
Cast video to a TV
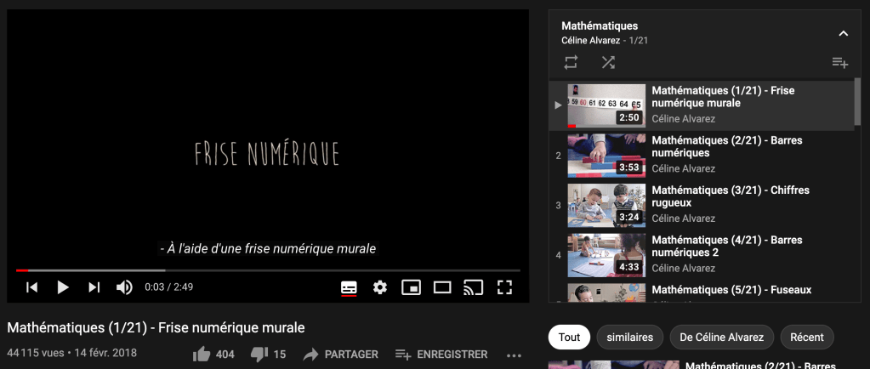tap(473, 287)
